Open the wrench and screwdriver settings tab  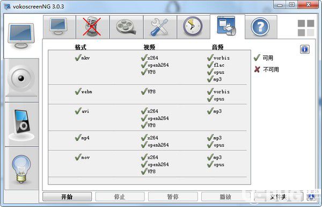(160, 27)
